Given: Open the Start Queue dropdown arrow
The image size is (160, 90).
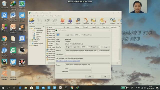Looking at the screenshot, I should click(x=98, y=21).
